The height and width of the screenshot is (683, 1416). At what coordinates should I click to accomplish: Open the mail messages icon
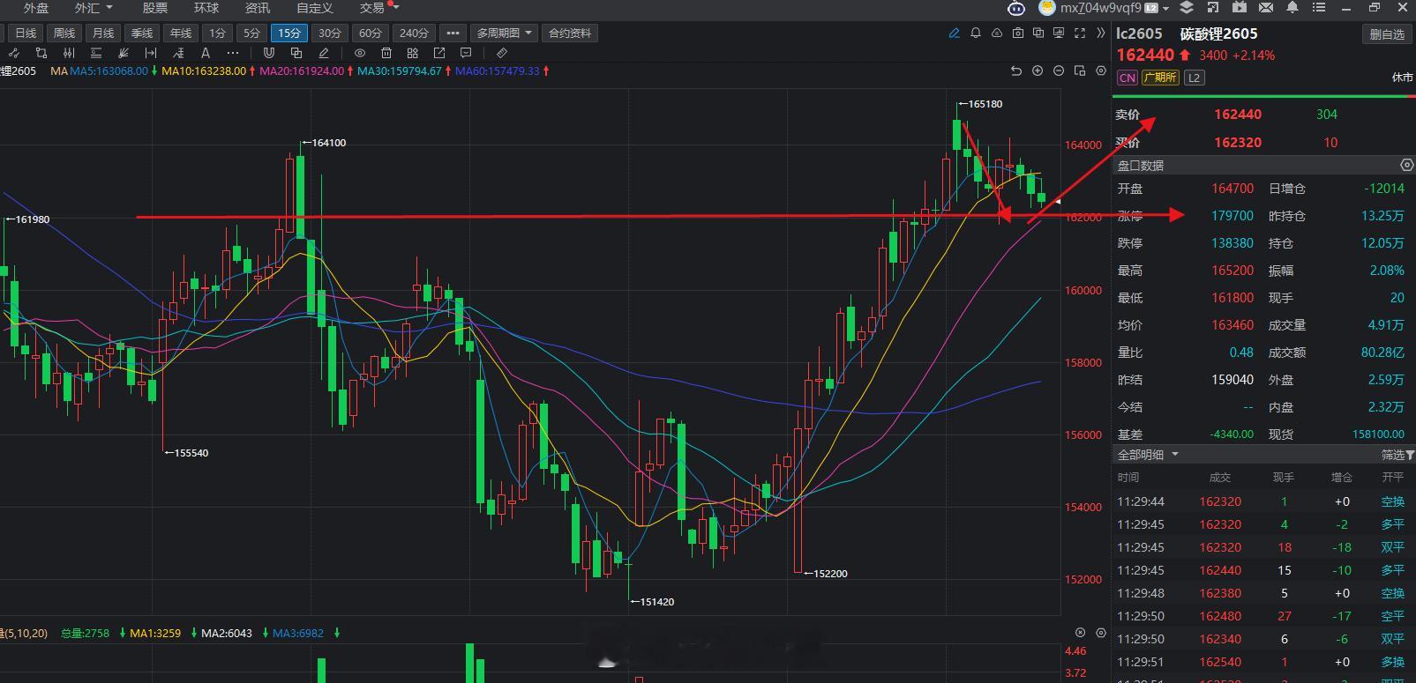coord(1266,8)
